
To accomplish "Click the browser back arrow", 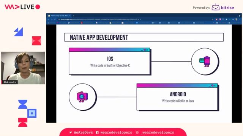I will point(49,19).
